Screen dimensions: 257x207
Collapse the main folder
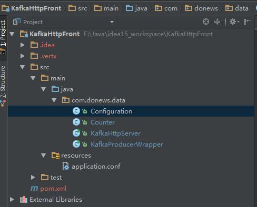click(x=33, y=78)
